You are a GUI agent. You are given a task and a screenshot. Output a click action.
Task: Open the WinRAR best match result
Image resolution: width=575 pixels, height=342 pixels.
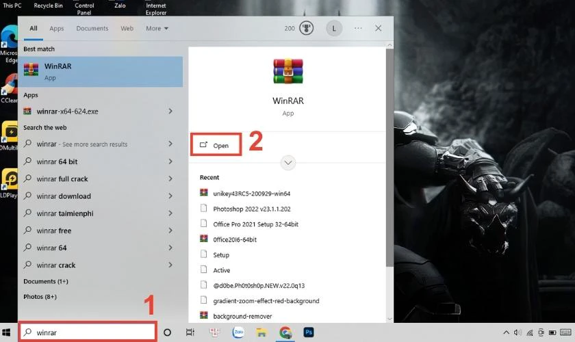(100, 72)
